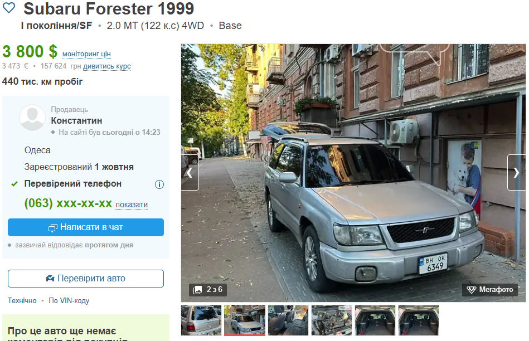The image size is (529, 341).
Task: Open the Технічно check link
Action: click(x=22, y=300)
